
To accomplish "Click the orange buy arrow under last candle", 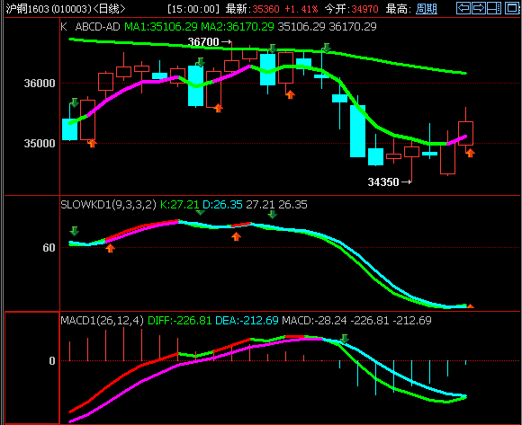I will [470, 153].
